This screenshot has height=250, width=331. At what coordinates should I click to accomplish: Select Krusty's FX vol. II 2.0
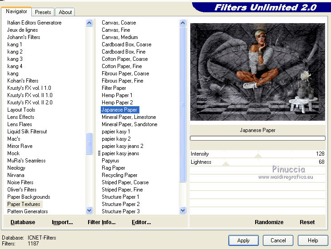click(30, 103)
